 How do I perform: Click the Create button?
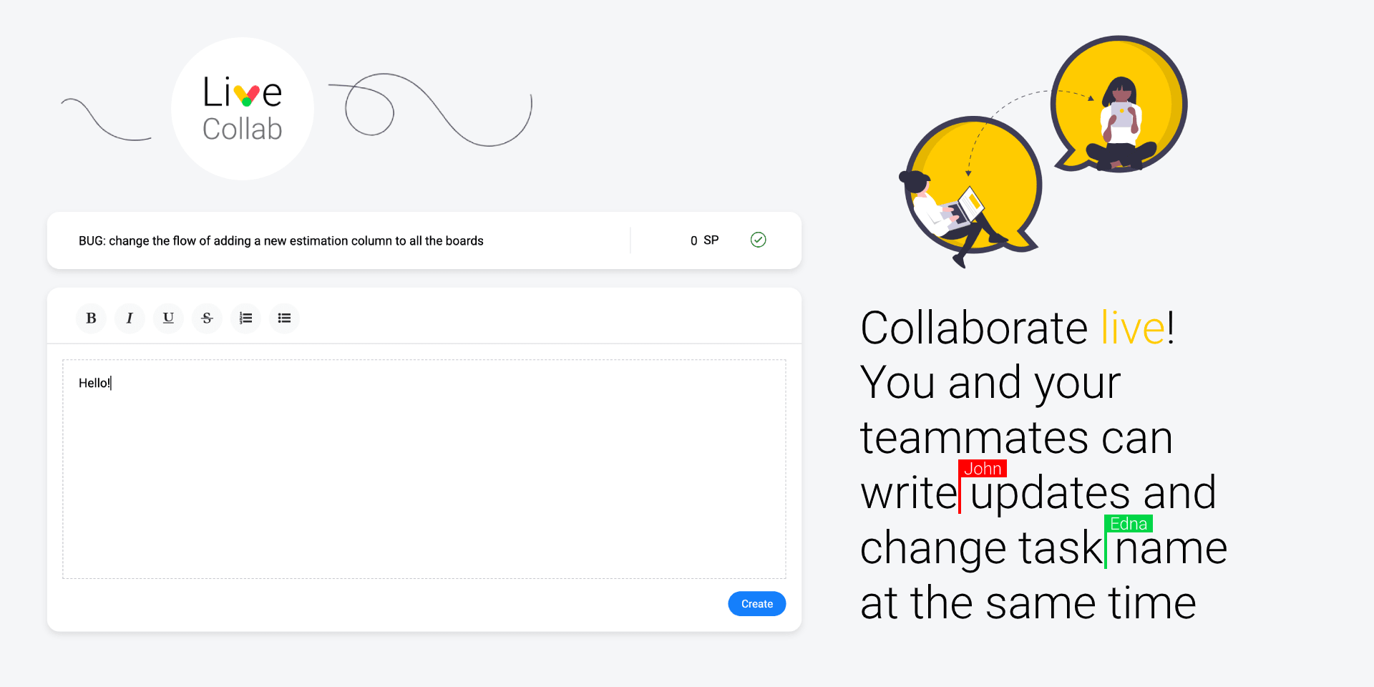click(x=757, y=604)
